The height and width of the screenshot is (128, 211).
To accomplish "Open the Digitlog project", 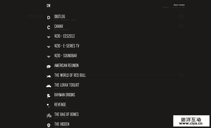I will coord(60,17).
